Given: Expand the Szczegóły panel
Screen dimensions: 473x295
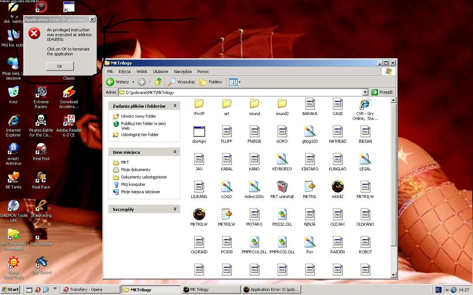Looking at the screenshot, I should 175,209.
